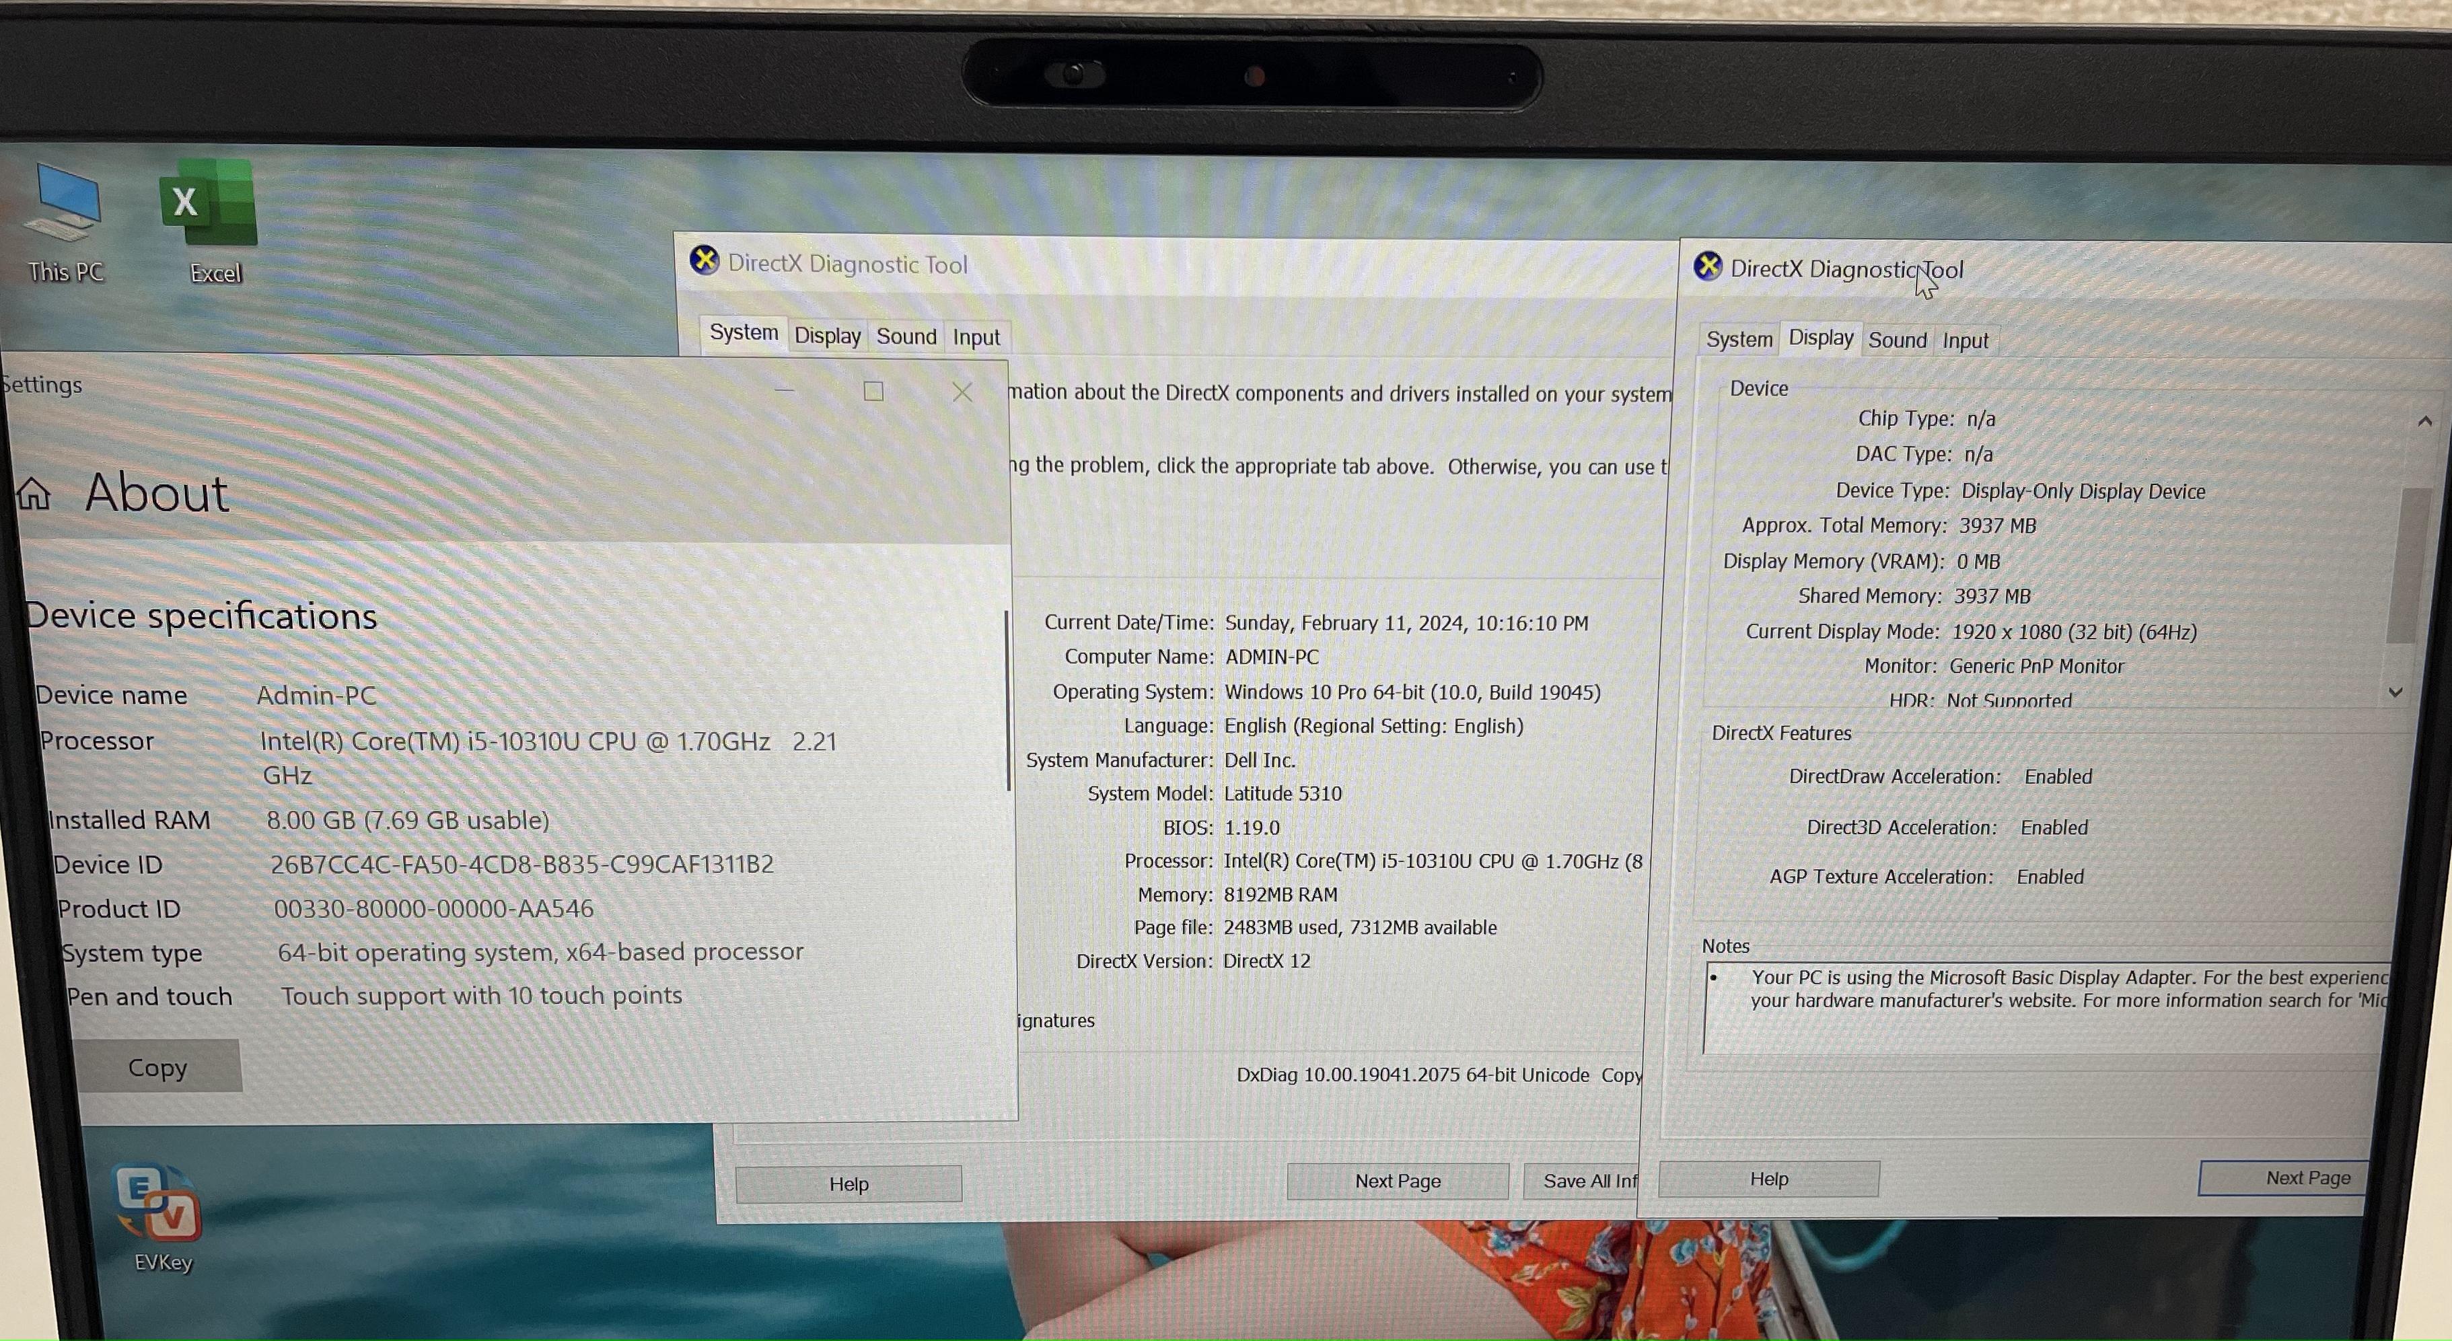Click Monitor value Generic PnP Monitor
The image size is (2452, 1341).
2036,666
